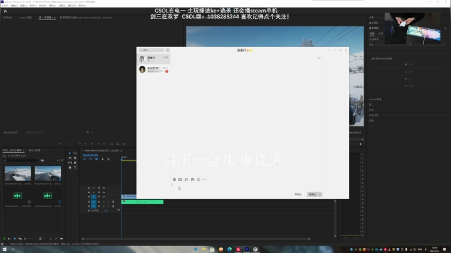Open source monitor zoom level dropdown
The image size is (451, 253).
coord(34,133)
